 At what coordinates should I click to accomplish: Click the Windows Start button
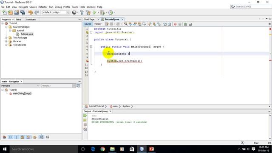5,149
